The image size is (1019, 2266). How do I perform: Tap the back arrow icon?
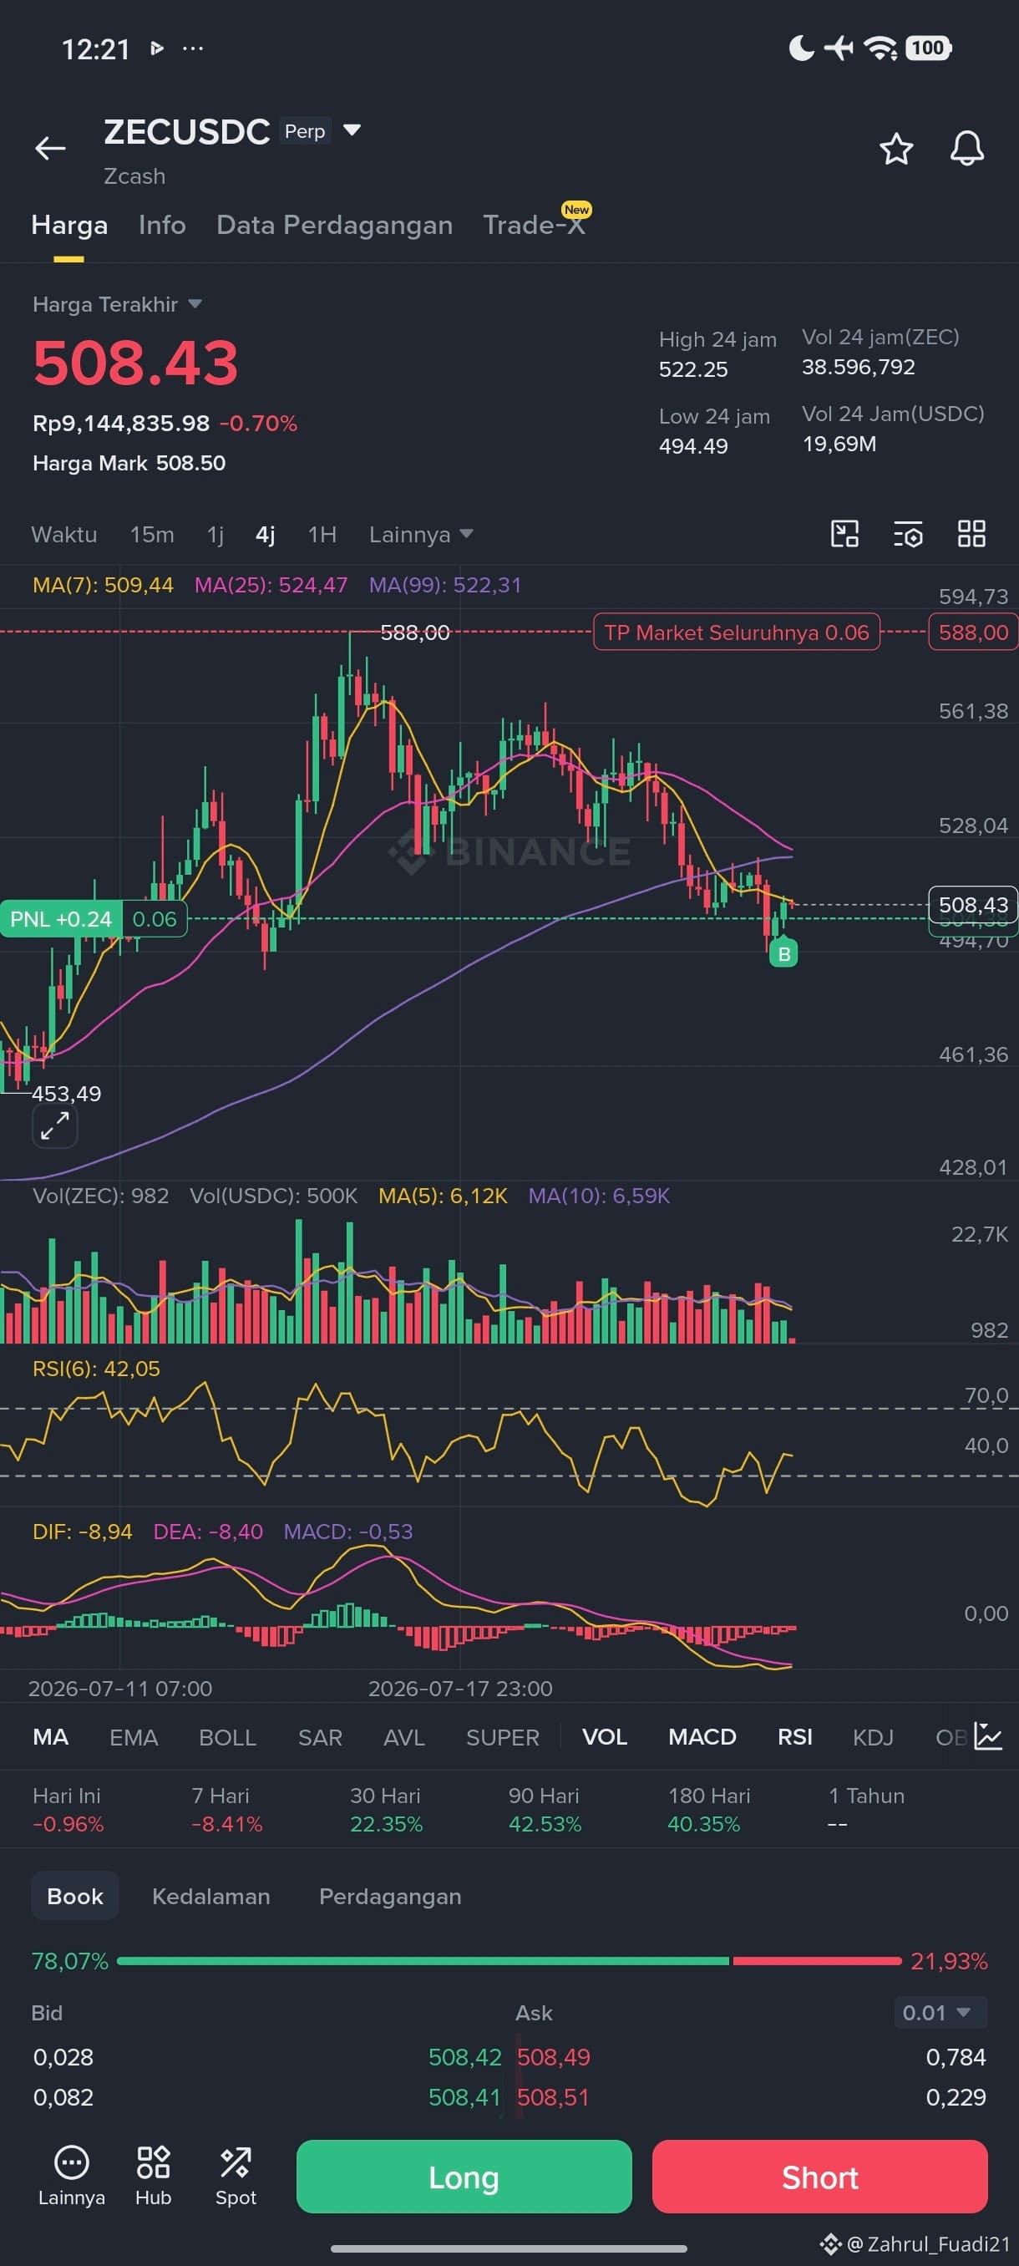[50, 149]
